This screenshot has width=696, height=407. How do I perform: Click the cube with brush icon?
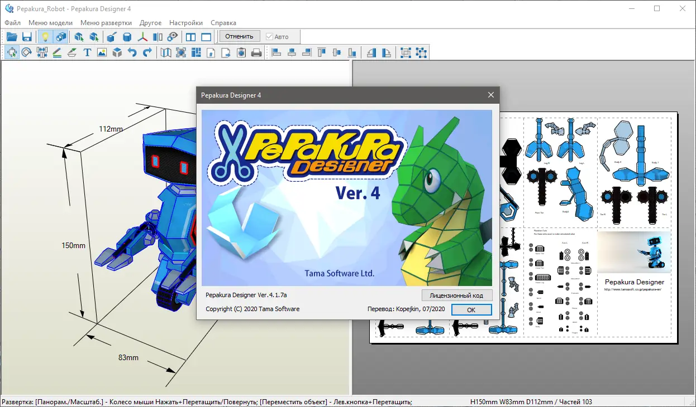(x=112, y=37)
